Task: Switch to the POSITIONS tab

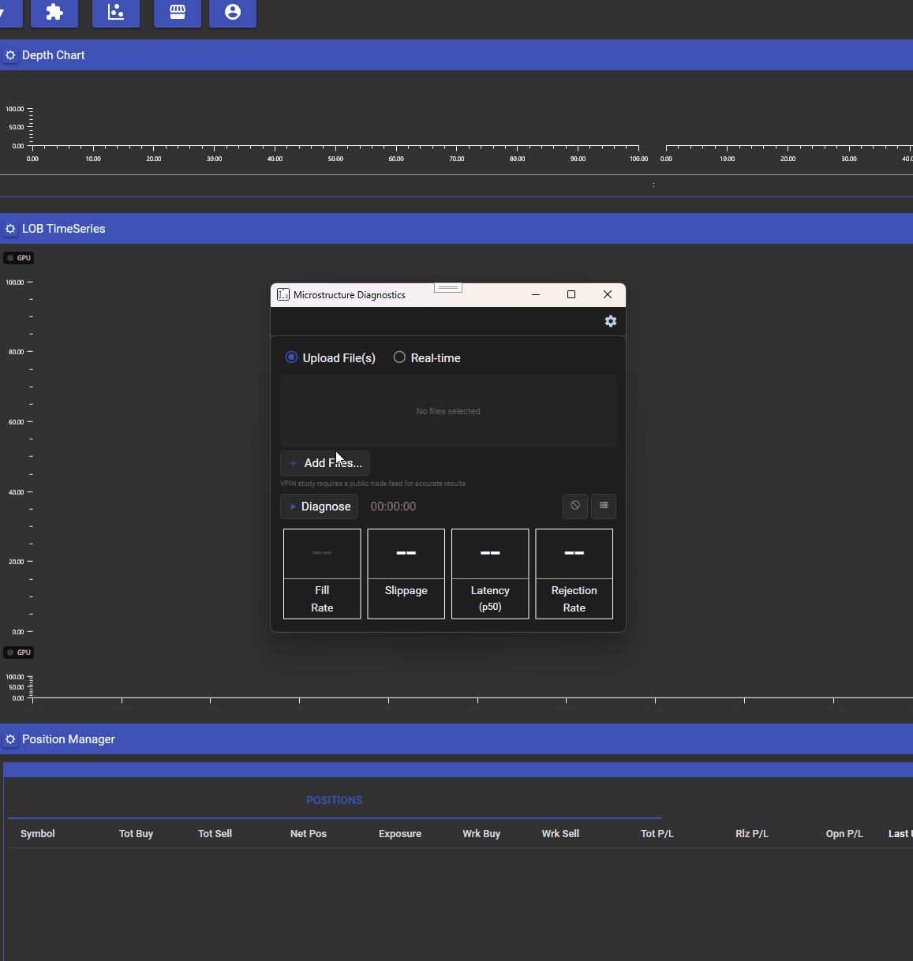Action: pos(335,800)
